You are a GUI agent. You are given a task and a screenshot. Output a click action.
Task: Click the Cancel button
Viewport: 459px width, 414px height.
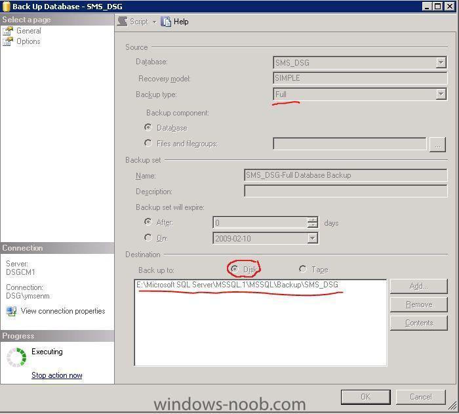(421, 397)
